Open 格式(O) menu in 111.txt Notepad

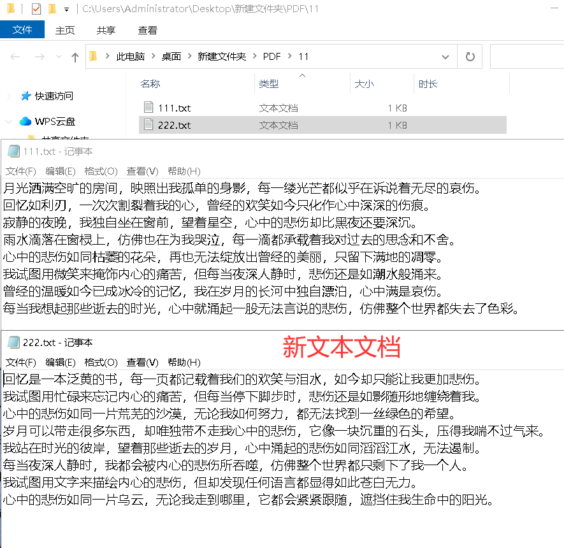pyautogui.click(x=101, y=171)
